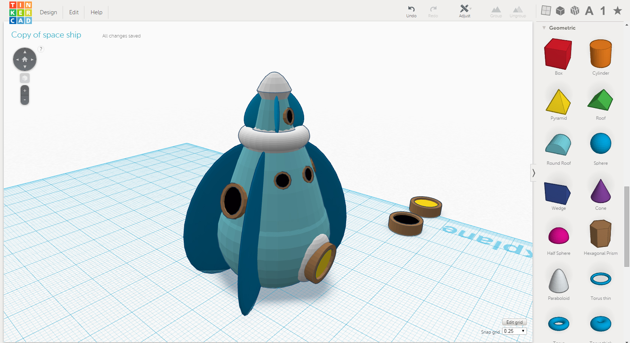Pick the orange Cylinder shape
The height and width of the screenshot is (343, 630).
click(x=601, y=54)
